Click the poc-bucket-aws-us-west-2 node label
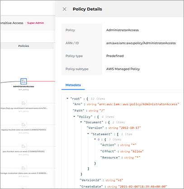 click(x=24, y=151)
